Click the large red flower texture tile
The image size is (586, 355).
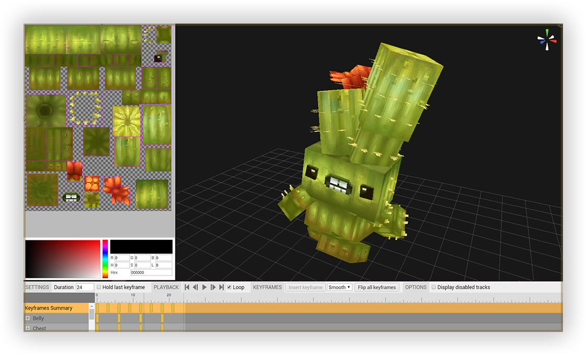click(x=117, y=190)
